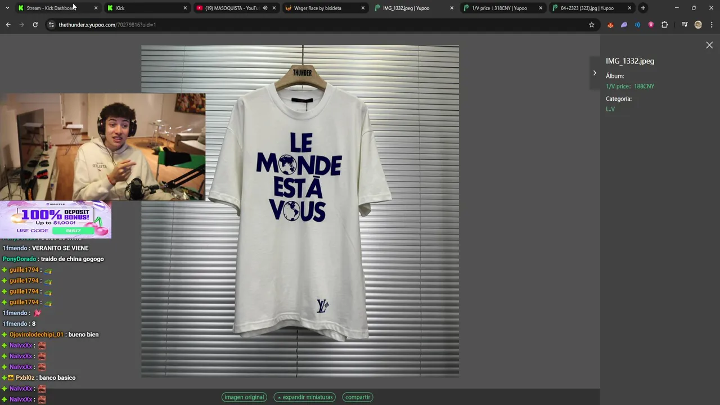Restore down the Chrome window

click(x=694, y=8)
